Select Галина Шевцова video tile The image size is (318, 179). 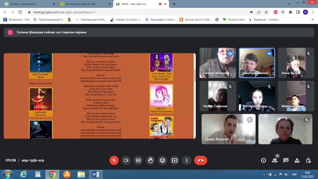(x=218, y=63)
